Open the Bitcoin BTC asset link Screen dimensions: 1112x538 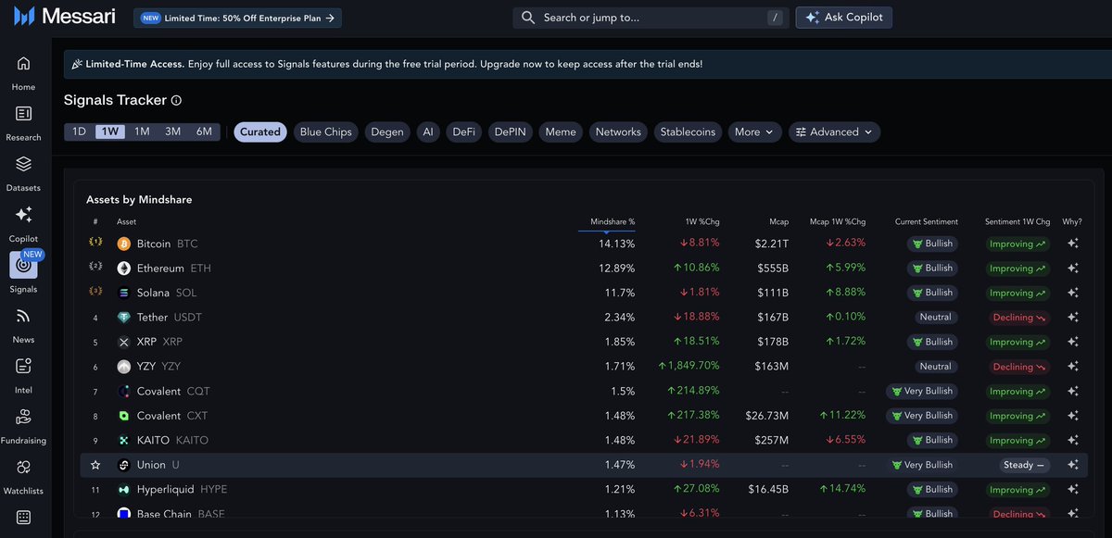pyautogui.click(x=168, y=244)
